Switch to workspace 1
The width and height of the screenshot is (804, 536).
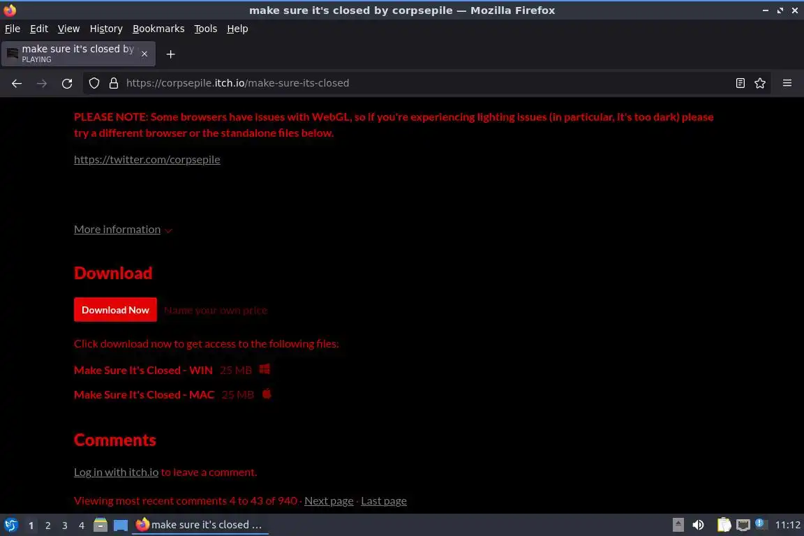[x=31, y=526]
